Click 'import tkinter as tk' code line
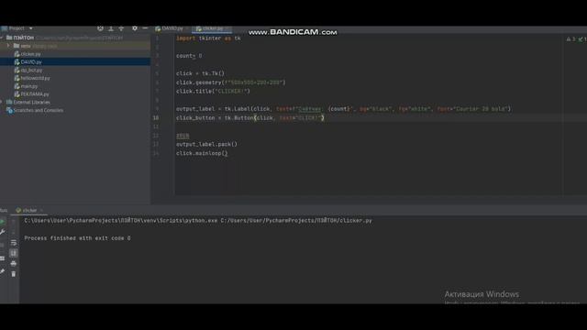Viewport: 587px width, 330px height. coord(208,38)
